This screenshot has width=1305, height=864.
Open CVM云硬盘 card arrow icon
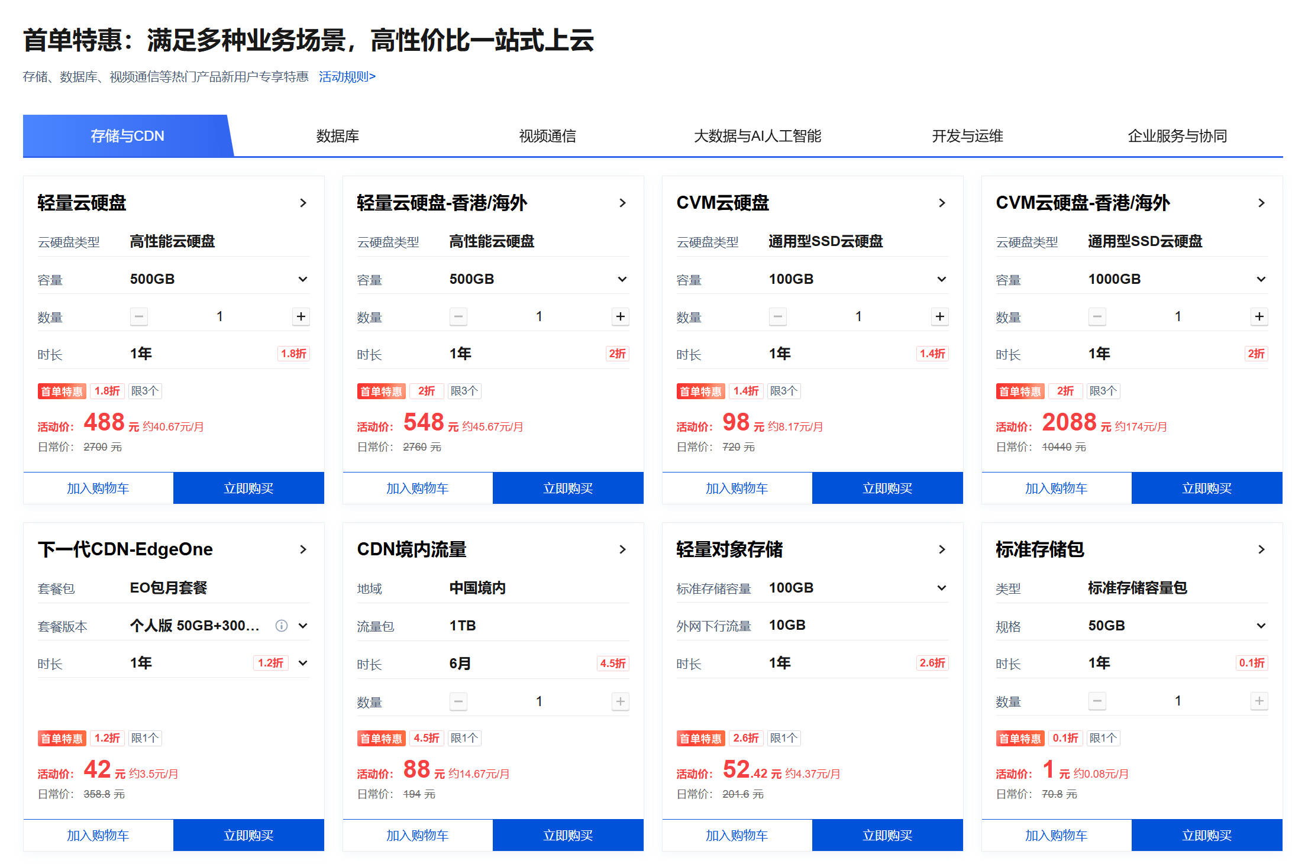coord(942,203)
